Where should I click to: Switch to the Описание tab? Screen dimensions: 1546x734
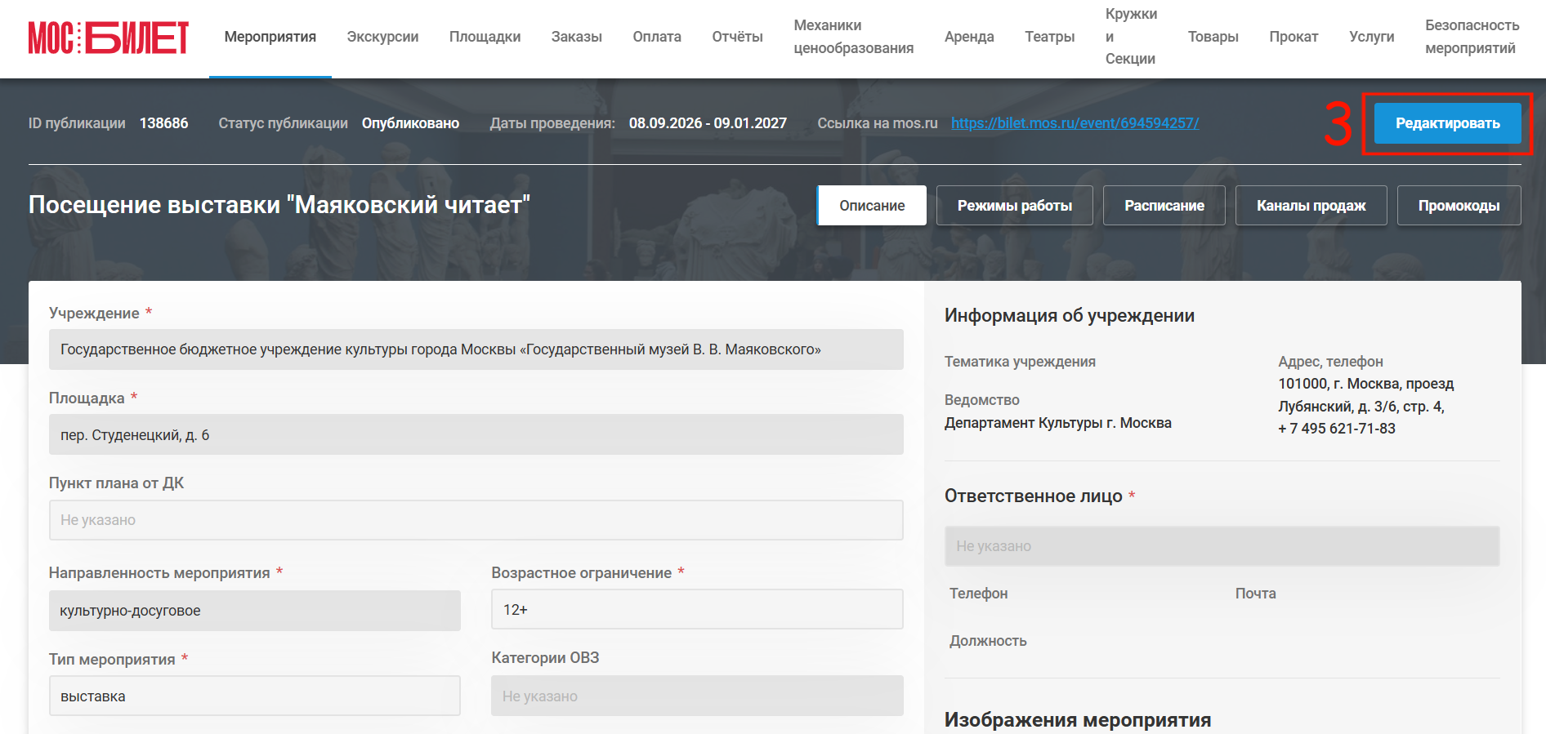tap(872, 206)
